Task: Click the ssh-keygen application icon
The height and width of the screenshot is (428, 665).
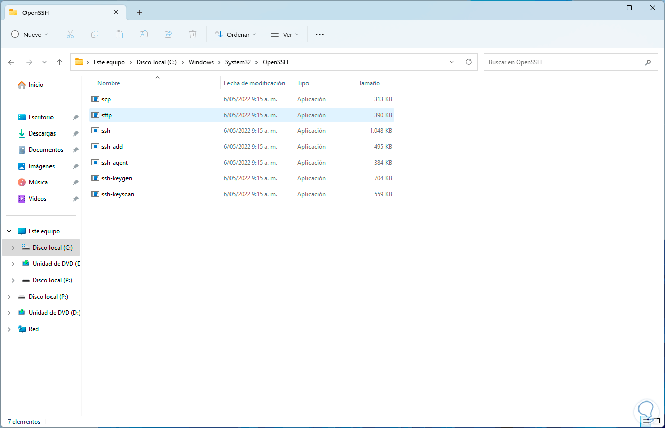Action: tap(95, 178)
